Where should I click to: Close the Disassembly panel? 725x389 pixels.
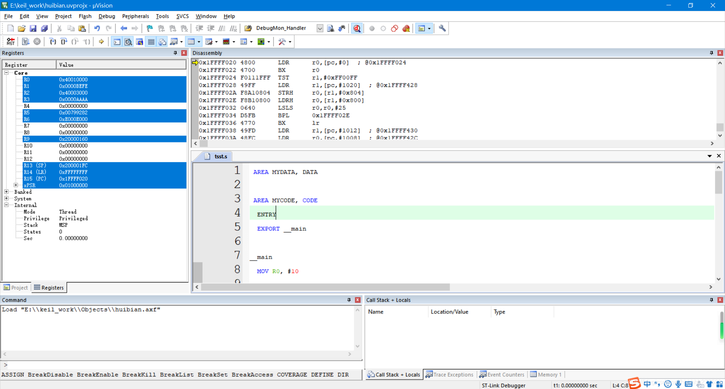[720, 53]
